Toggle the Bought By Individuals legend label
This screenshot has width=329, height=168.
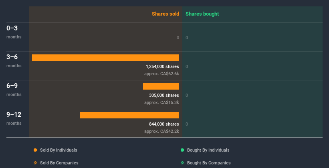(x=208, y=150)
